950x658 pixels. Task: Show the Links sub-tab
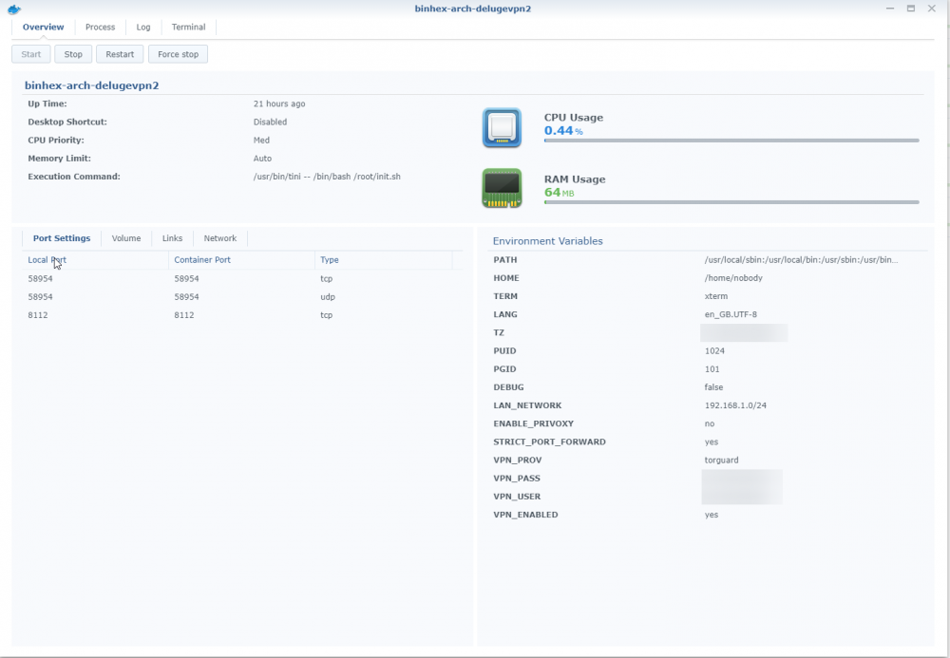[172, 238]
